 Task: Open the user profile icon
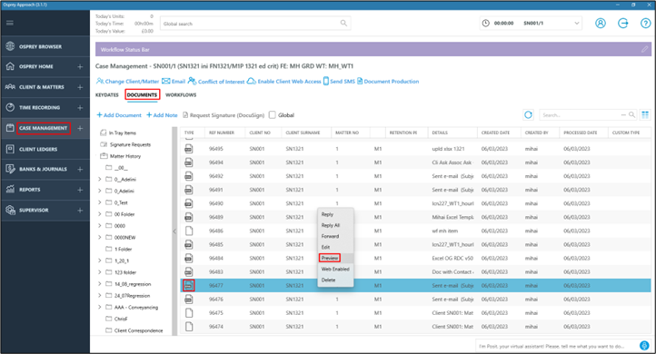(x=601, y=23)
